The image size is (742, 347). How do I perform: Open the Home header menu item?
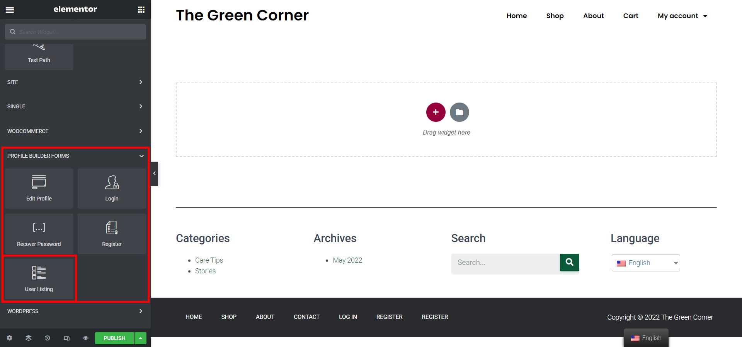(517, 16)
